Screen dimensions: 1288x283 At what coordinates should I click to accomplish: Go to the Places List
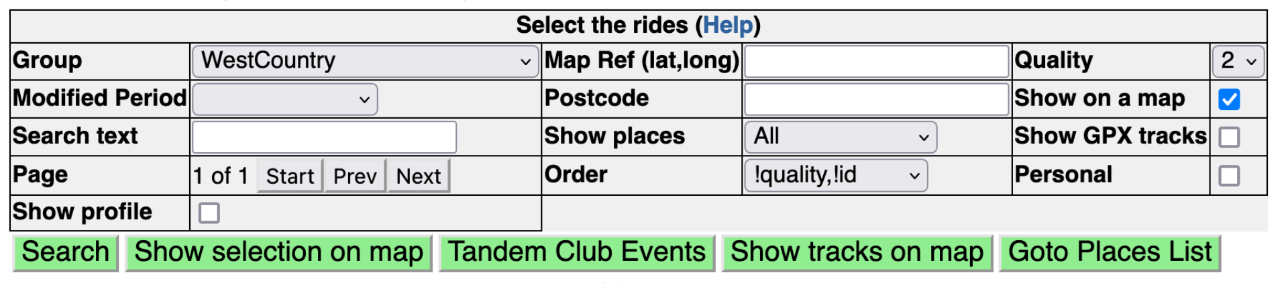1110,253
